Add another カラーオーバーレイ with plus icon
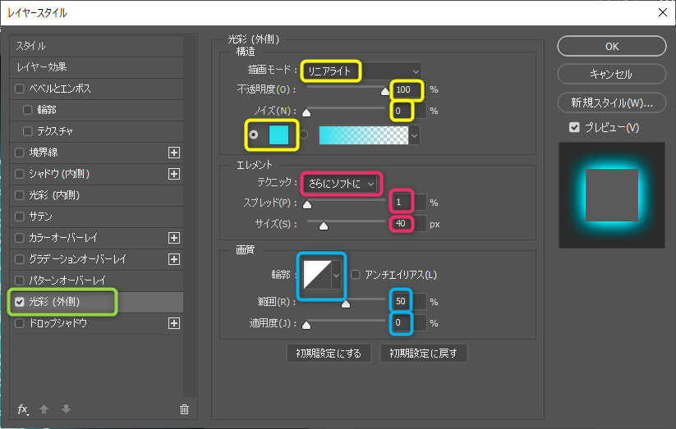This screenshot has width=676, height=429. point(174,238)
